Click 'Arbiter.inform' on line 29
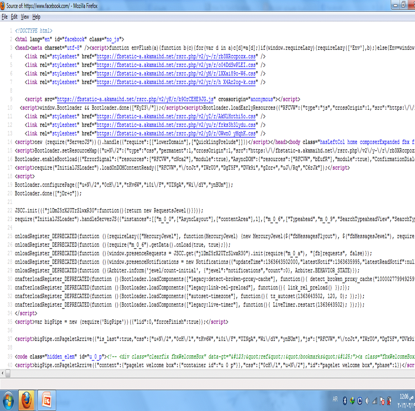 click(x=127, y=271)
